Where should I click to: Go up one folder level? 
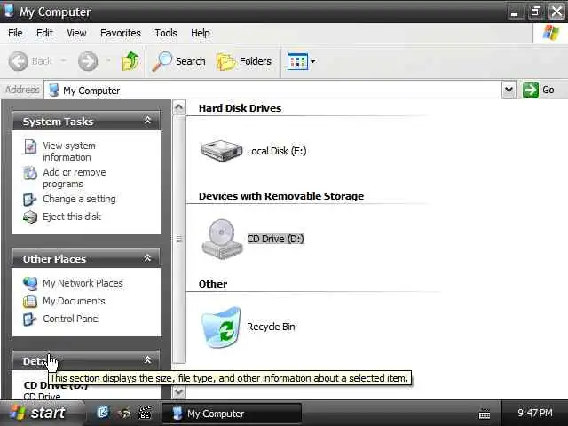[130, 61]
